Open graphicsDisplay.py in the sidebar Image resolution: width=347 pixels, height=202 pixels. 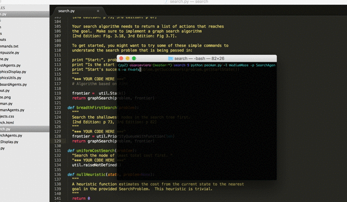tap(13, 71)
